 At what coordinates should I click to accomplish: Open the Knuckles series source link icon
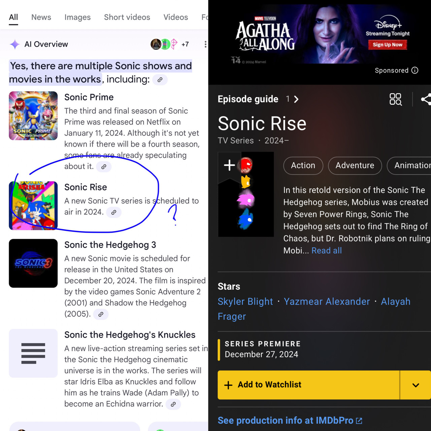(173, 404)
